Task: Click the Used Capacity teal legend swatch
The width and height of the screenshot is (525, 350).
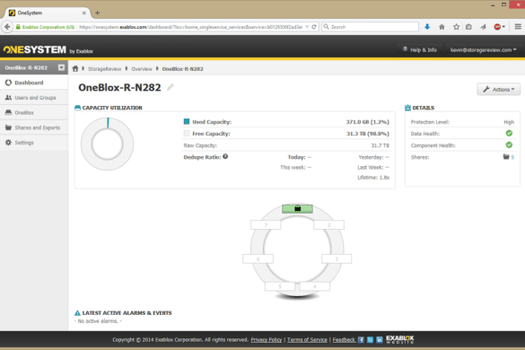Action: click(187, 121)
